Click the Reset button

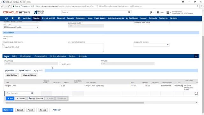click(x=30, y=110)
